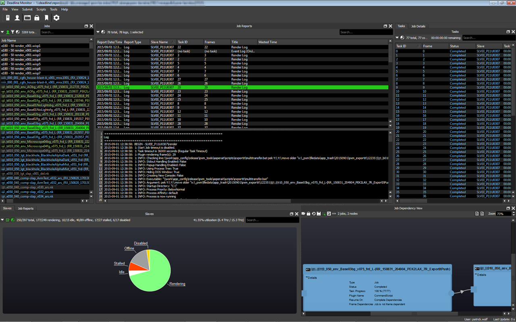
Task: Open the Tools menu
Action: [53, 9]
